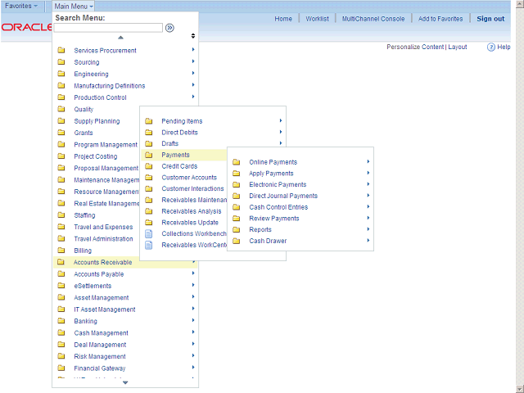Click the search go button icon
The height and width of the screenshot is (393, 524).
[x=169, y=28]
